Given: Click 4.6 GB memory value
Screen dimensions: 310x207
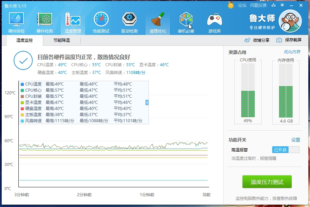Looking at the screenshot, I should [x=286, y=121].
